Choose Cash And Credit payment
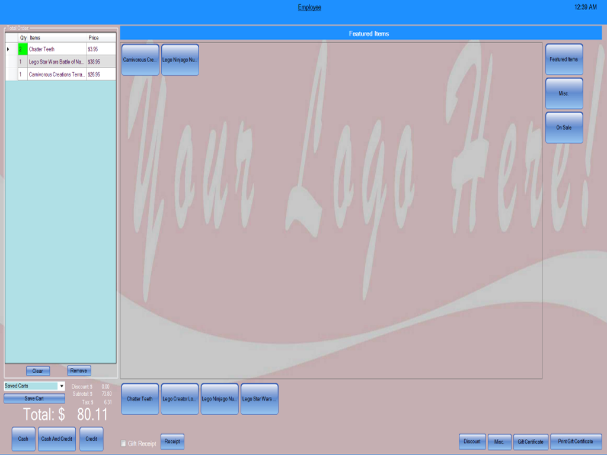This screenshot has width=607, height=455. point(56,439)
